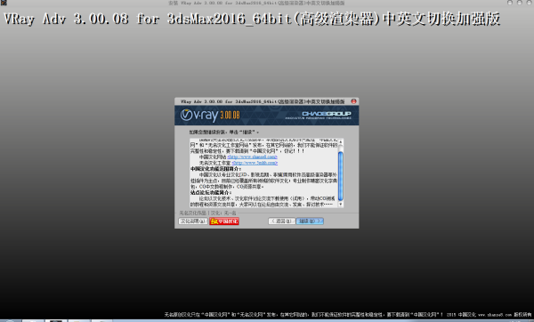Click the Continue (继续) button
Viewport: 534px width, 322px height.
(x=310, y=221)
